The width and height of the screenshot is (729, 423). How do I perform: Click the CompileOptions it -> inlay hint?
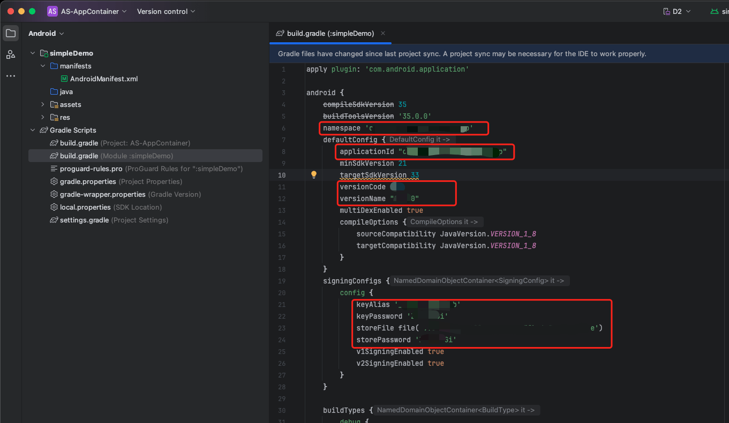[x=444, y=222]
